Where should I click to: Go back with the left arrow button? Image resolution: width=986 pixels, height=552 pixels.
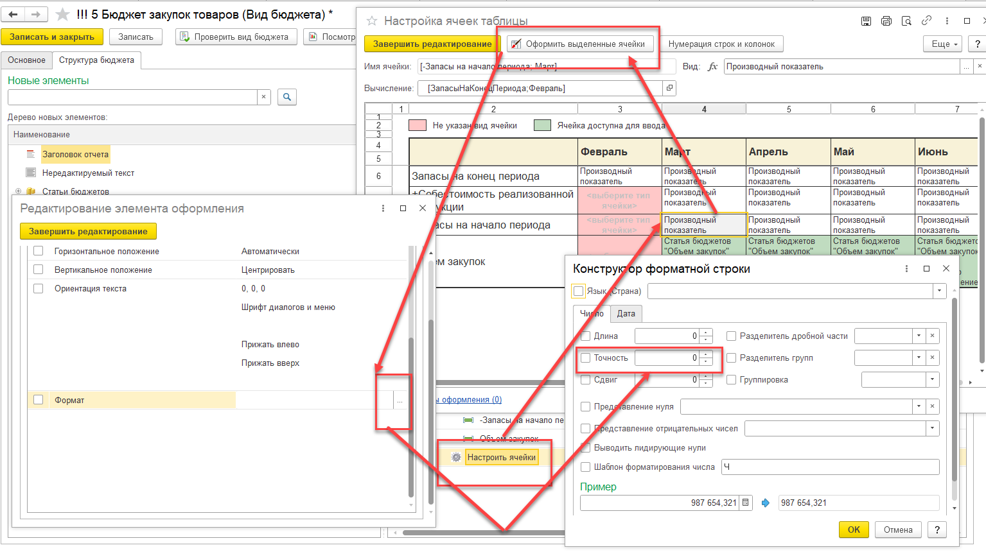13,14
